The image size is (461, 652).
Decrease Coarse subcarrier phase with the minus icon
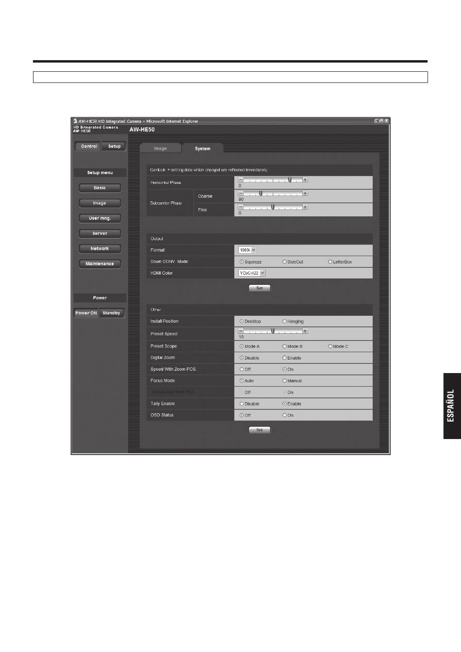click(x=241, y=193)
